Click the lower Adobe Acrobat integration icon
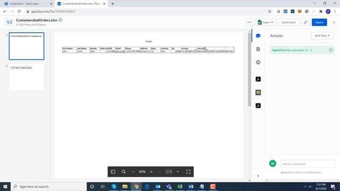This screenshot has width=340, height=191. click(258, 106)
